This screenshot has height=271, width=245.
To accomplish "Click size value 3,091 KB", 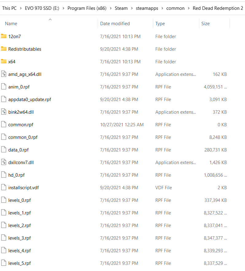I will coord(218,100).
